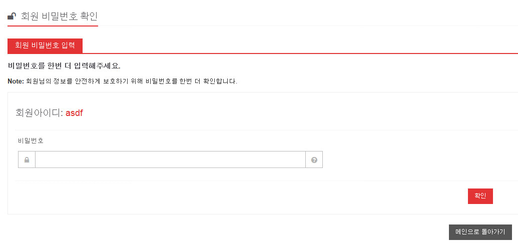Click the 회원님의 정보를 안전하게 보호하기 note sentence

(x=131, y=81)
